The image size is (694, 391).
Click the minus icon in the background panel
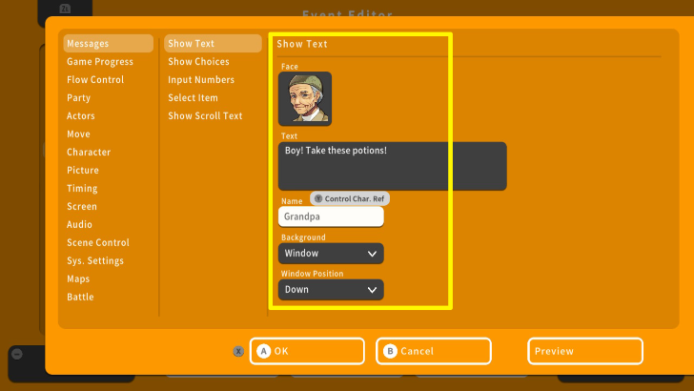17,354
